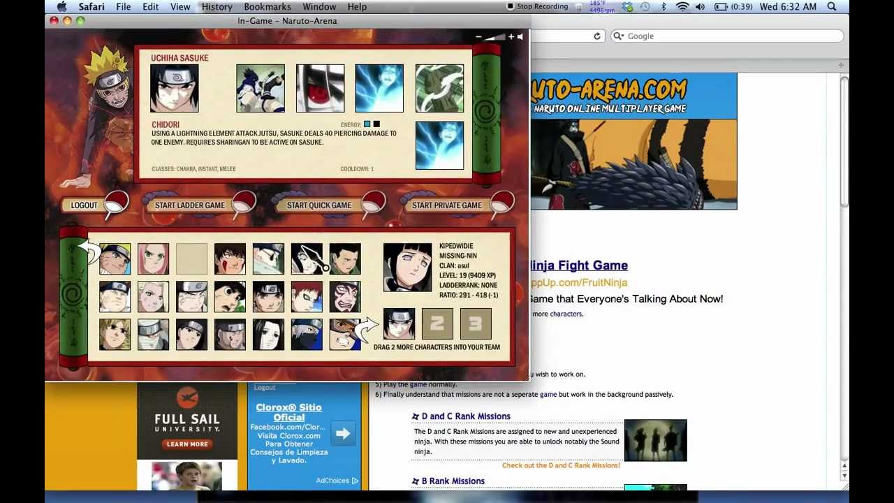Choose the Shino portrait in top row
Viewport: 894px width, 503px height.
pos(269,259)
